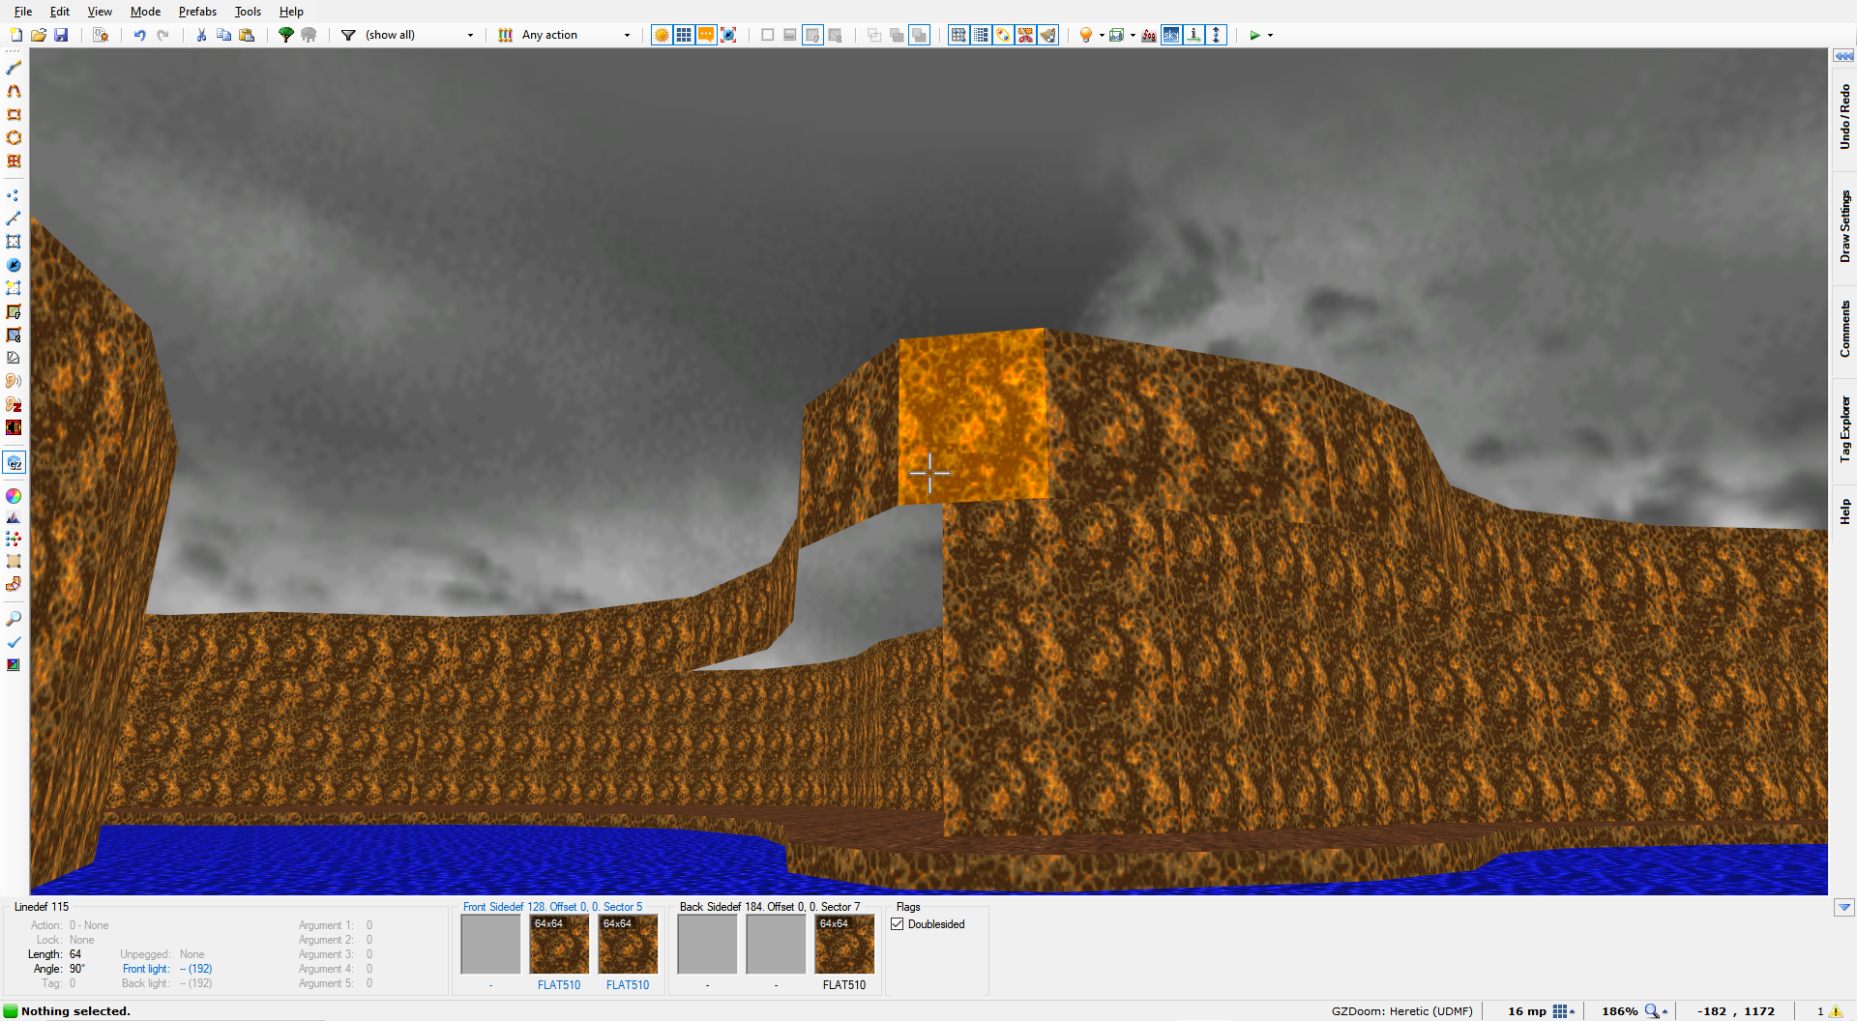Toggle the sun Full Brightness button
The height and width of the screenshot is (1021, 1857).
tap(662, 35)
